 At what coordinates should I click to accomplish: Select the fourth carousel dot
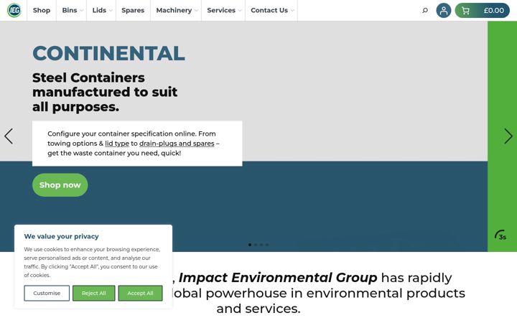(267, 245)
